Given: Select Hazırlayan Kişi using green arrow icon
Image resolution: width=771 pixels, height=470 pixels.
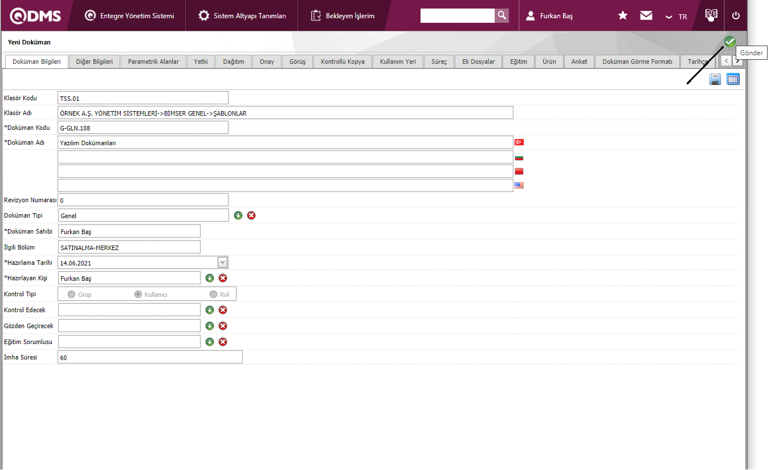Looking at the screenshot, I should tap(210, 278).
